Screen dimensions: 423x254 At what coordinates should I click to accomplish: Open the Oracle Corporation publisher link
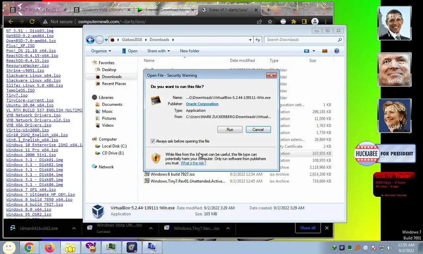pos(202,104)
